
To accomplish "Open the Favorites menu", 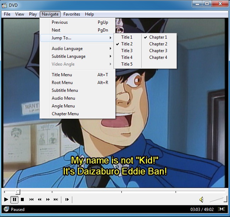I will tap(72, 14).
